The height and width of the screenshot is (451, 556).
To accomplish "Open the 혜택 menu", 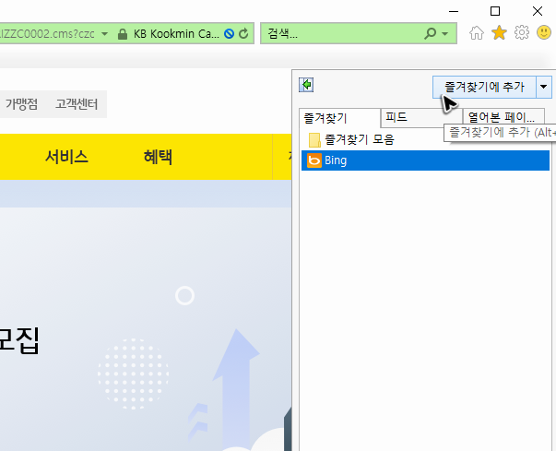I will (158, 157).
